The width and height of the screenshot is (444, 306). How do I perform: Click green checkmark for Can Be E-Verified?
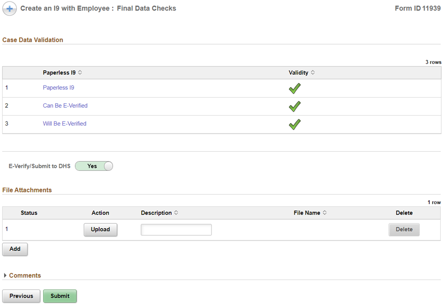[295, 106]
